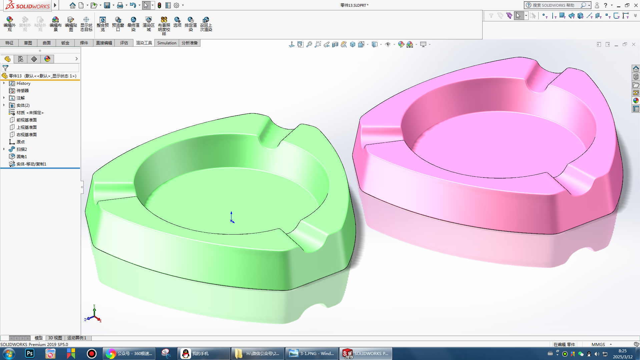Switch to the 草图 (Sketch) tab
The image size is (640, 360).
pyautogui.click(x=28, y=43)
